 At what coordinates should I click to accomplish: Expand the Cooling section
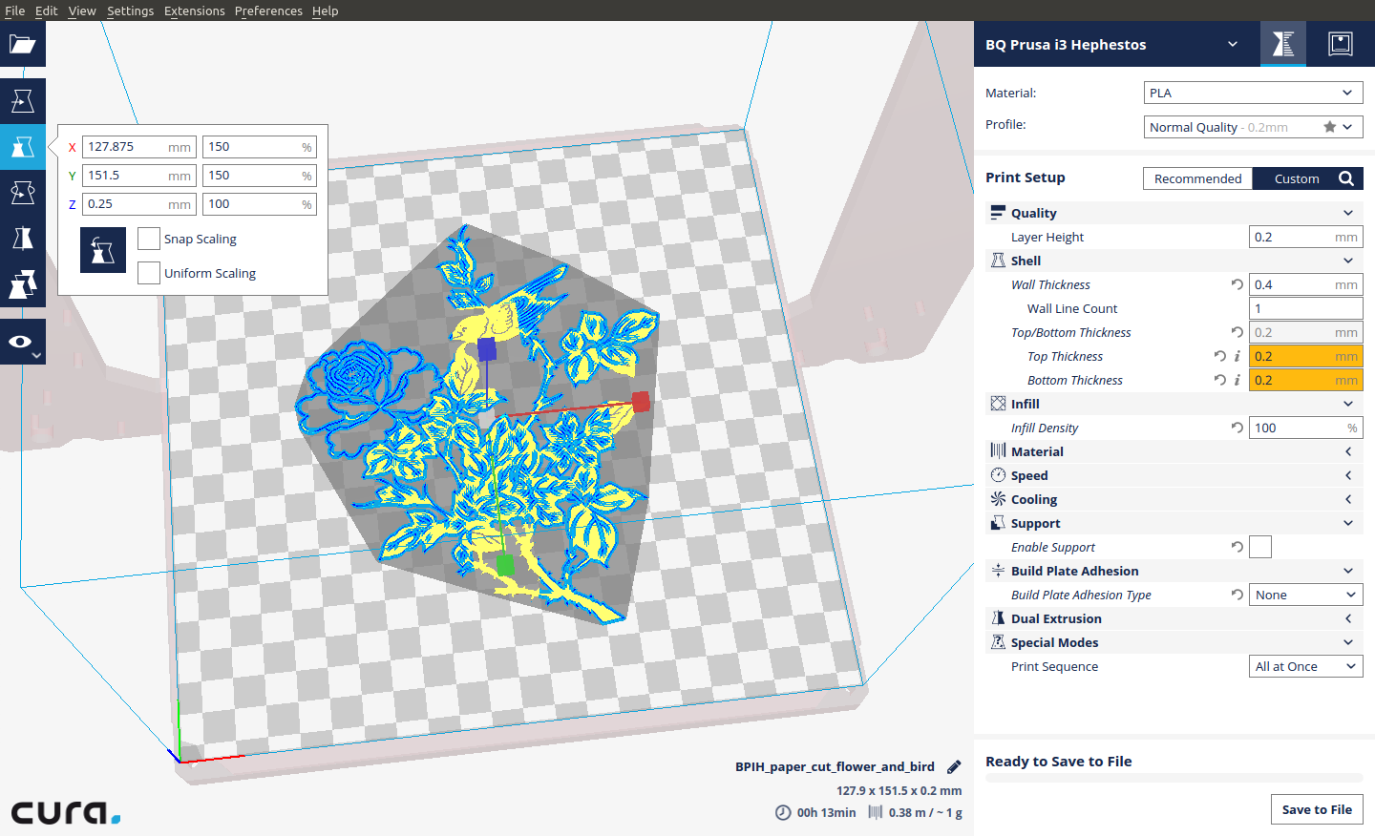1174,499
